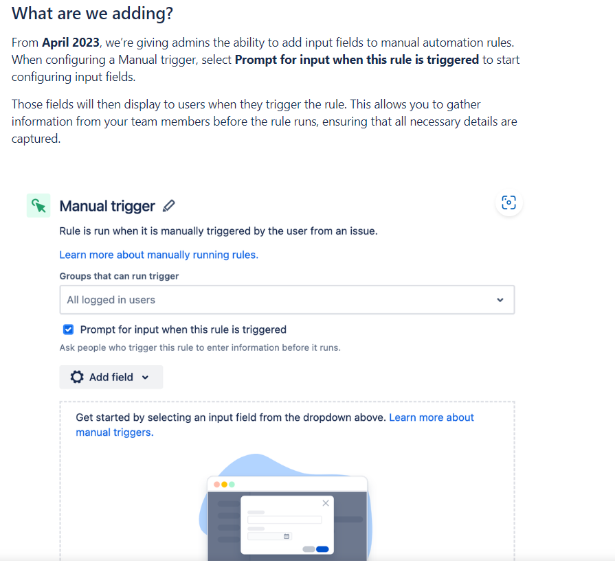This screenshot has height=567, width=615.
Task: Click the green Manual trigger cursor icon
Action: 38,205
